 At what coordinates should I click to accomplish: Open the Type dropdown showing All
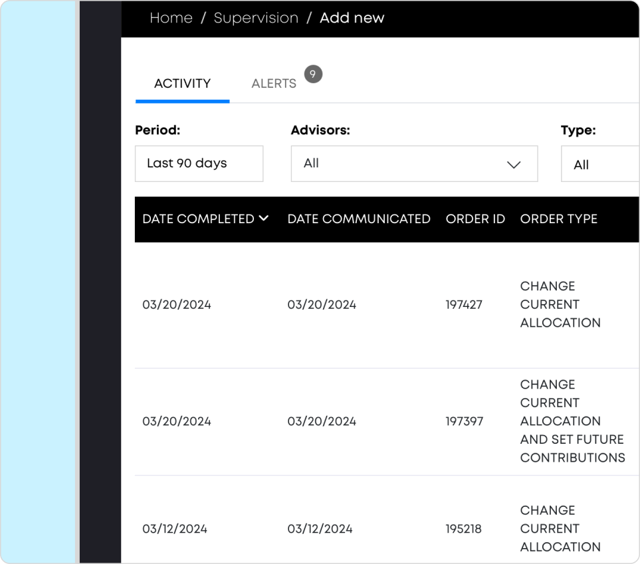[x=600, y=164]
